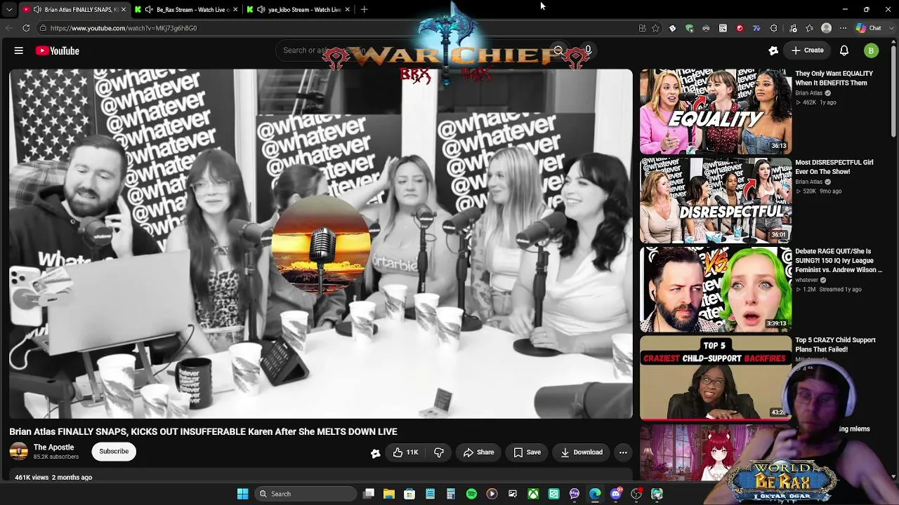Open The Apostle channel avatar
Screen dimensions: 899x505
point(19,452)
